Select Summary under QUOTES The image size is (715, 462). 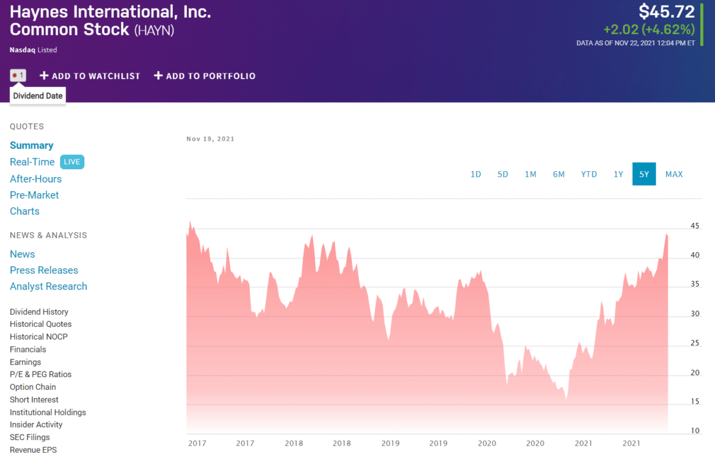tap(31, 145)
